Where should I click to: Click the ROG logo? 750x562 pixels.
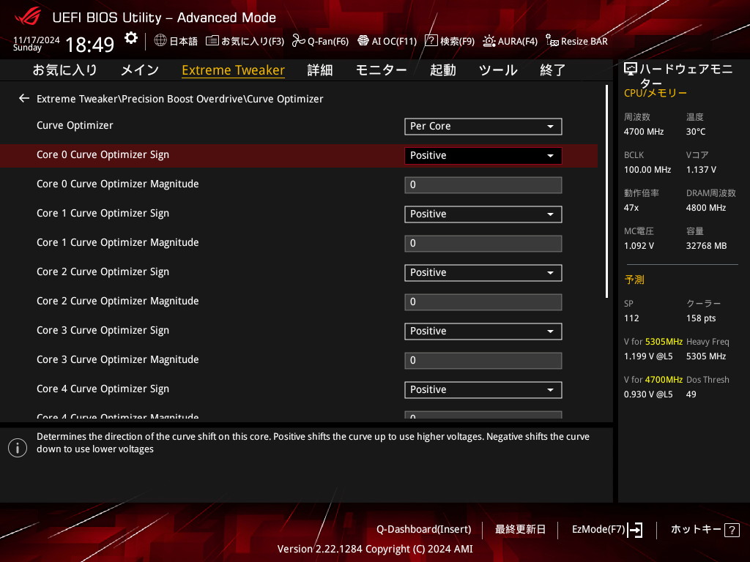[x=28, y=17]
